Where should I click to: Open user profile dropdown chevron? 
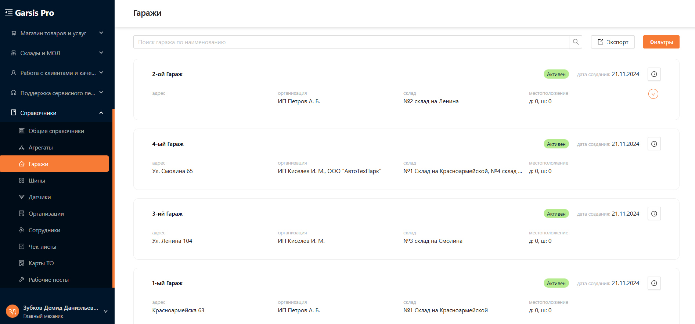[x=105, y=312]
